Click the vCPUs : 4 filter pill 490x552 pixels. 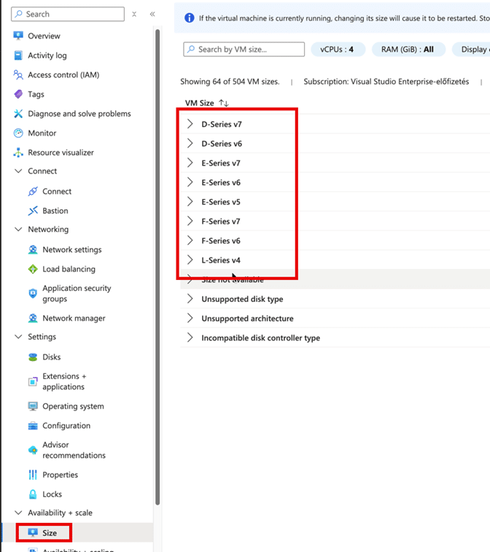pos(337,50)
